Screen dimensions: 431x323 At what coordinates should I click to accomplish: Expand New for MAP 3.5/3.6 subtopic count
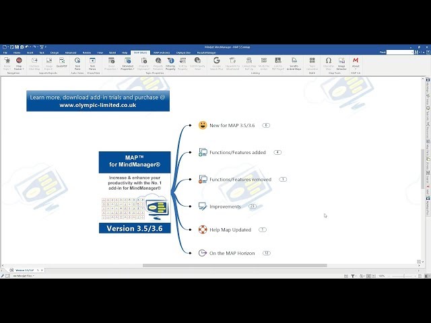coord(266,125)
